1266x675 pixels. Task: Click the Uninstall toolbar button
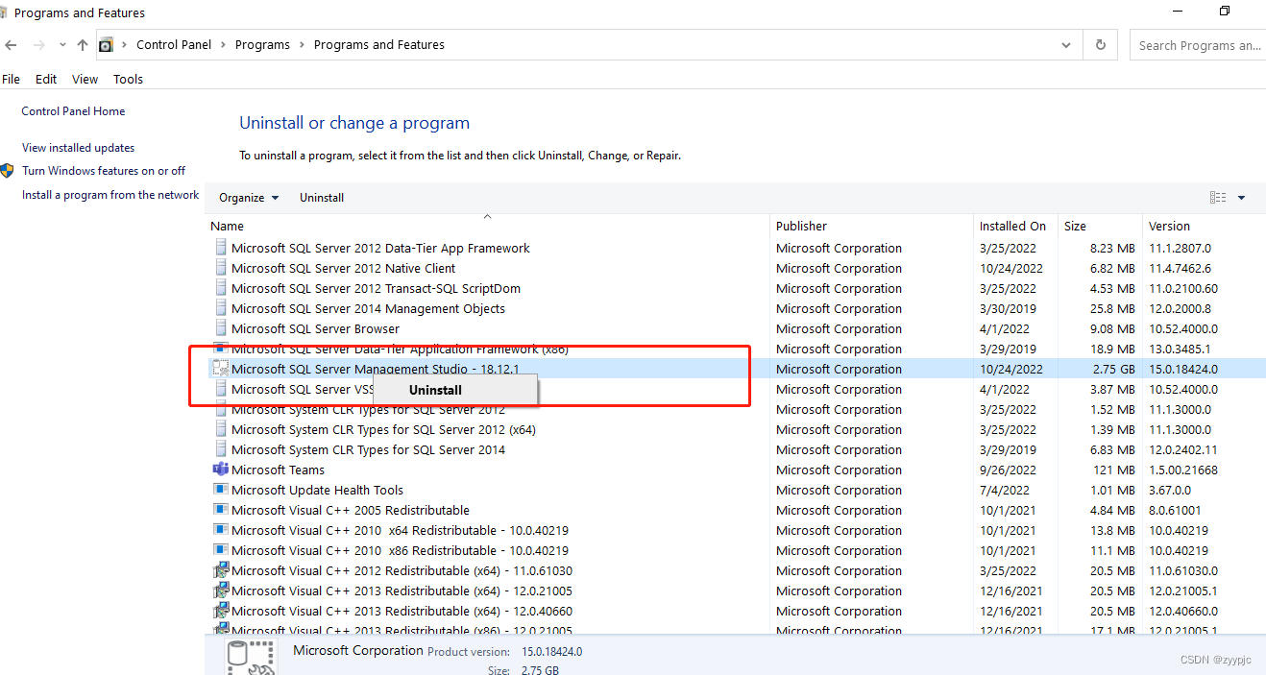(322, 198)
